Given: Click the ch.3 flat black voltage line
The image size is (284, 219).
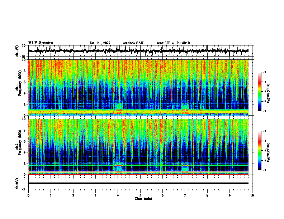Looking at the screenshot, I should (x=138, y=183).
